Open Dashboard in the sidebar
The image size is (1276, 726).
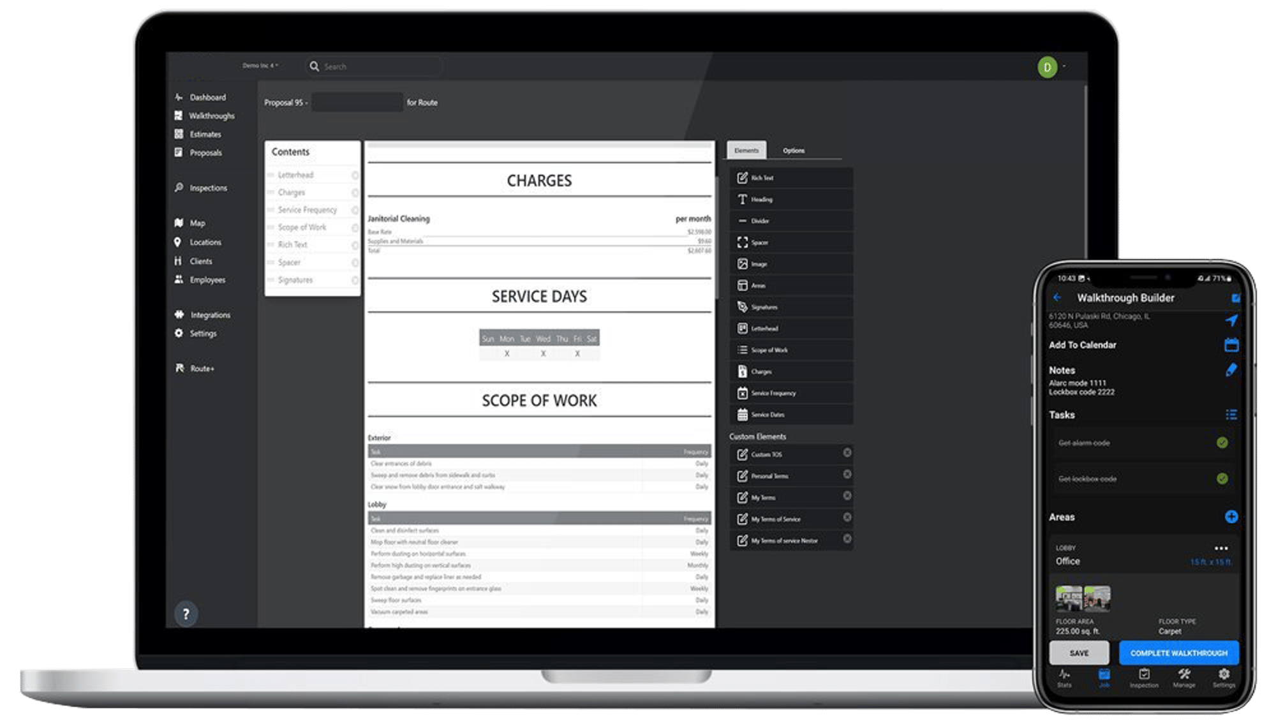click(200, 97)
